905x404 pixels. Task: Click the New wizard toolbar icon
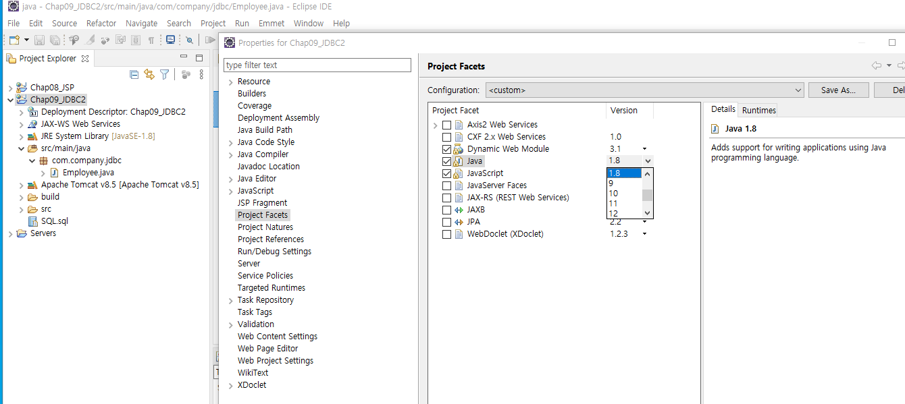click(14, 40)
